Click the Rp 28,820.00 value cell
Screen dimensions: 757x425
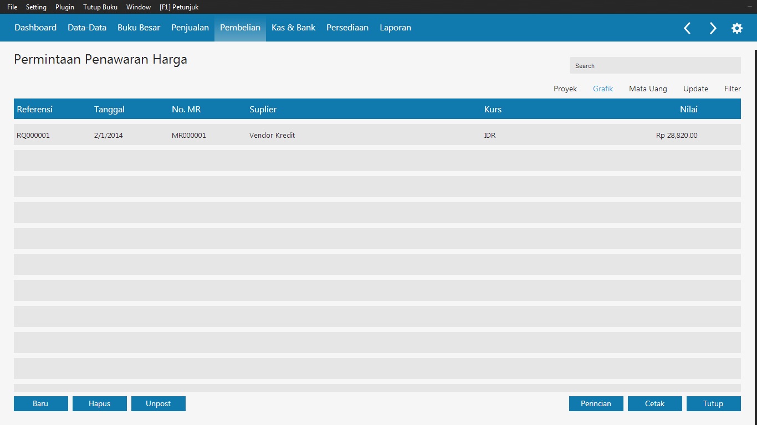[x=677, y=135]
